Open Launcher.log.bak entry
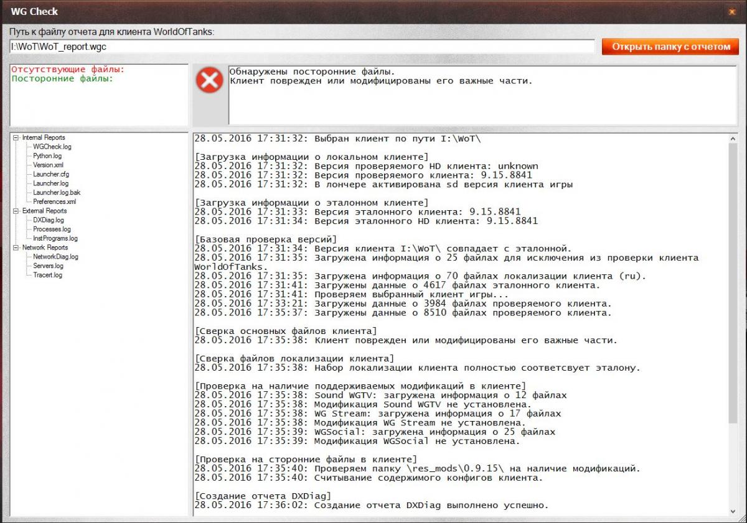The width and height of the screenshot is (747, 523). click(x=57, y=193)
